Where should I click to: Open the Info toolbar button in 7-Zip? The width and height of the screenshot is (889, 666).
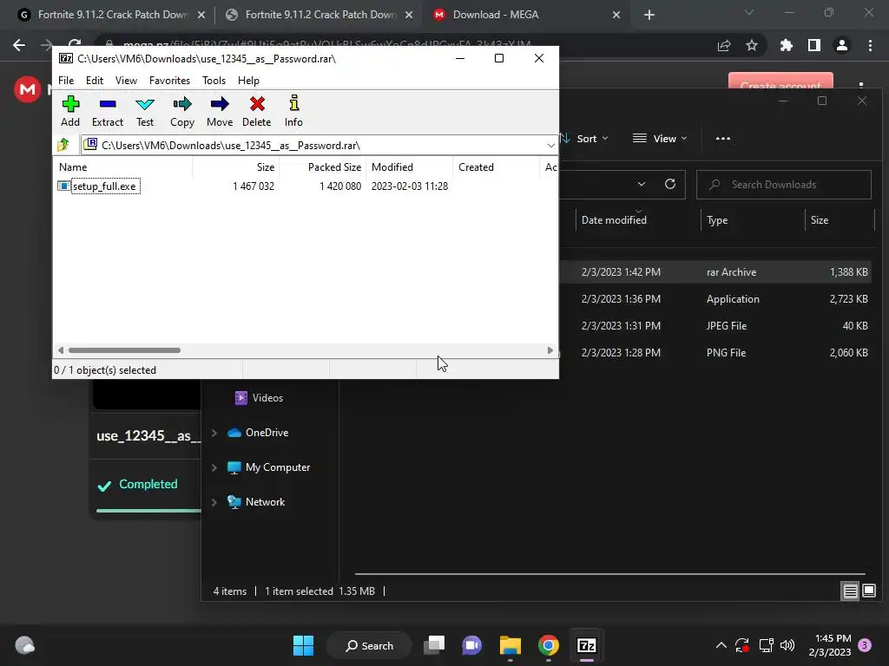[x=293, y=111]
